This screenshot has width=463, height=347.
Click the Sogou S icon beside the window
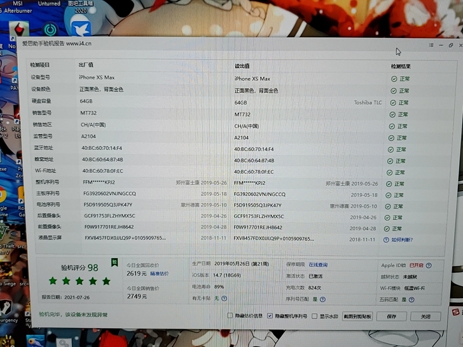pos(456,312)
